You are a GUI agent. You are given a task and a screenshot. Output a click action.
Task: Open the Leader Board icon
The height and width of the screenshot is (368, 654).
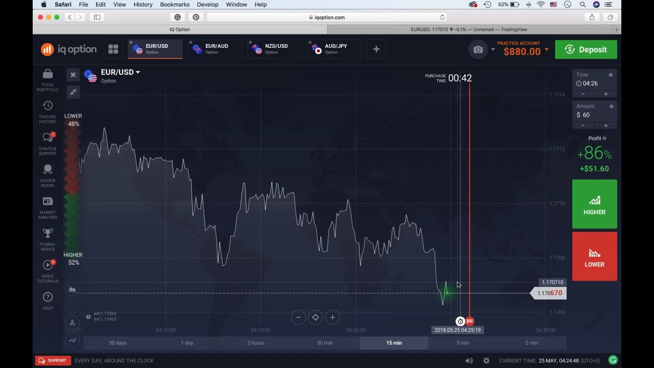coord(48,169)
